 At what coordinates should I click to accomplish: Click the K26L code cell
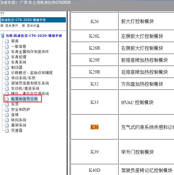point(94,36)
